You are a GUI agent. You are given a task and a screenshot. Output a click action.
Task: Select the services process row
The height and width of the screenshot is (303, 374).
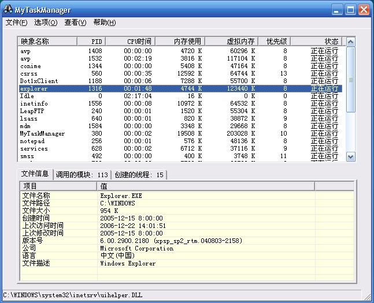pos(180,149)
